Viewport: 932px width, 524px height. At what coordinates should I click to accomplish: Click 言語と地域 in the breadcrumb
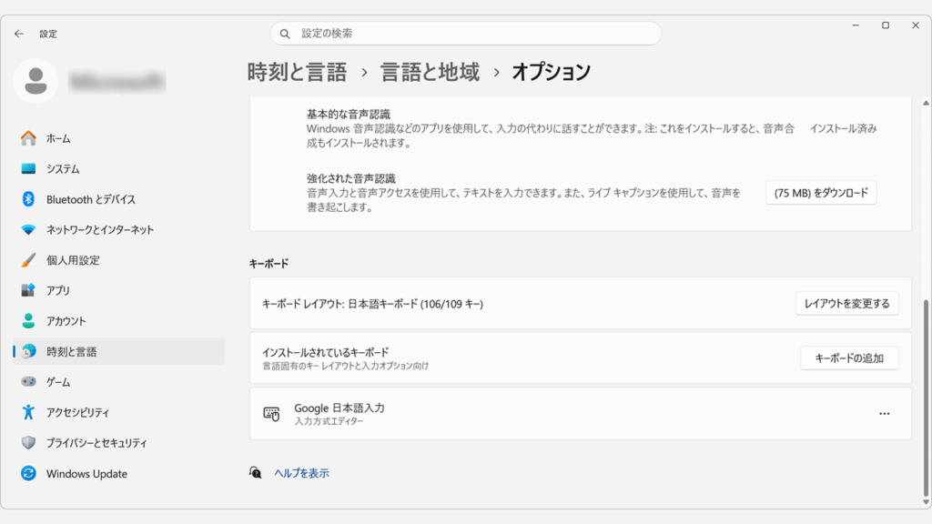click(x=430, y=72)
